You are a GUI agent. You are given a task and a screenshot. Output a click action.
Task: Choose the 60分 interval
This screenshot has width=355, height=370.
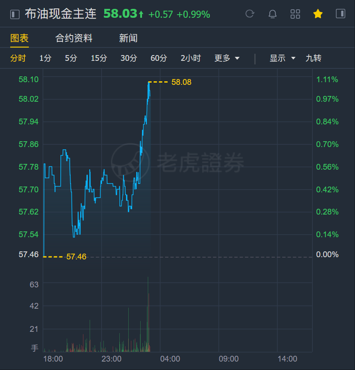point(159,58)
